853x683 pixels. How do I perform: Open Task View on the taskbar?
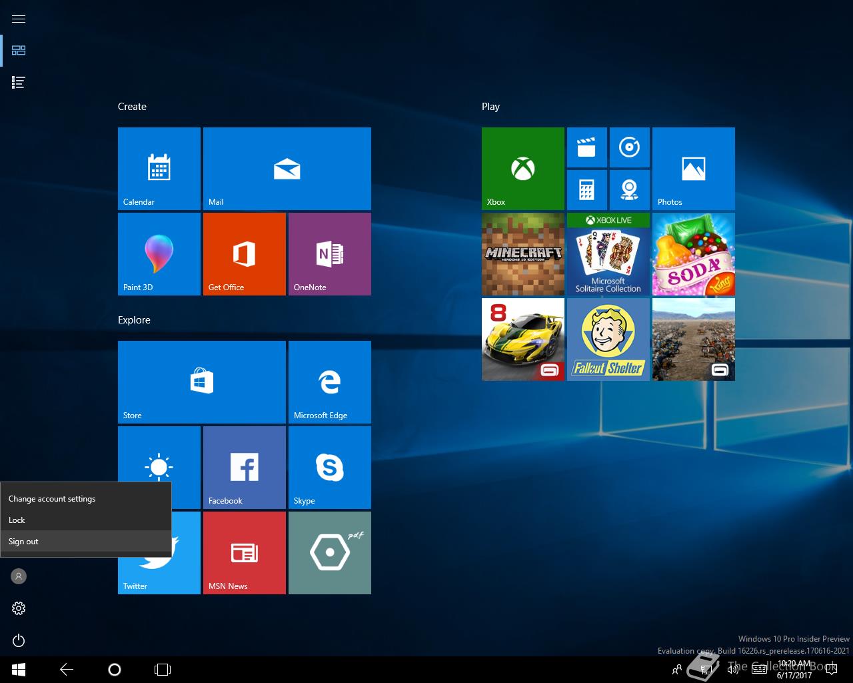click(163, 670)
